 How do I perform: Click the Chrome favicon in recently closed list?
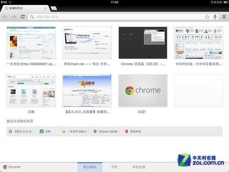95,132
